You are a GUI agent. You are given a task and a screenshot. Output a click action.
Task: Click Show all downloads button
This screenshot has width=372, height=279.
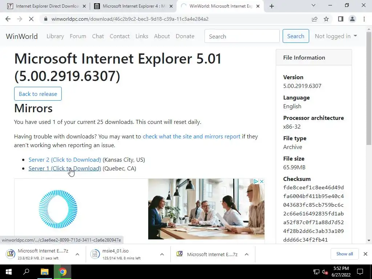coord(344,254)
